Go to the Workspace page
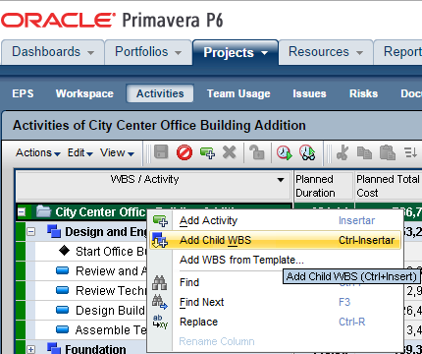 pyautogui.click(x=84, y=93)
